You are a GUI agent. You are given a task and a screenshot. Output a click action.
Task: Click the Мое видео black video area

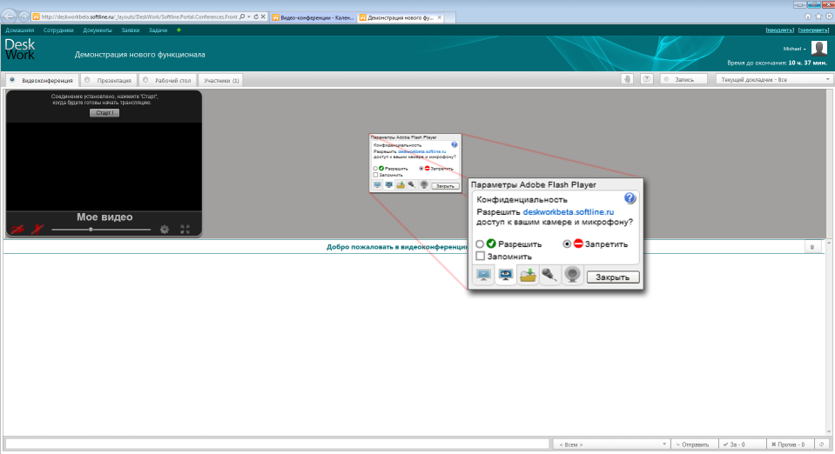click(104, 167)
